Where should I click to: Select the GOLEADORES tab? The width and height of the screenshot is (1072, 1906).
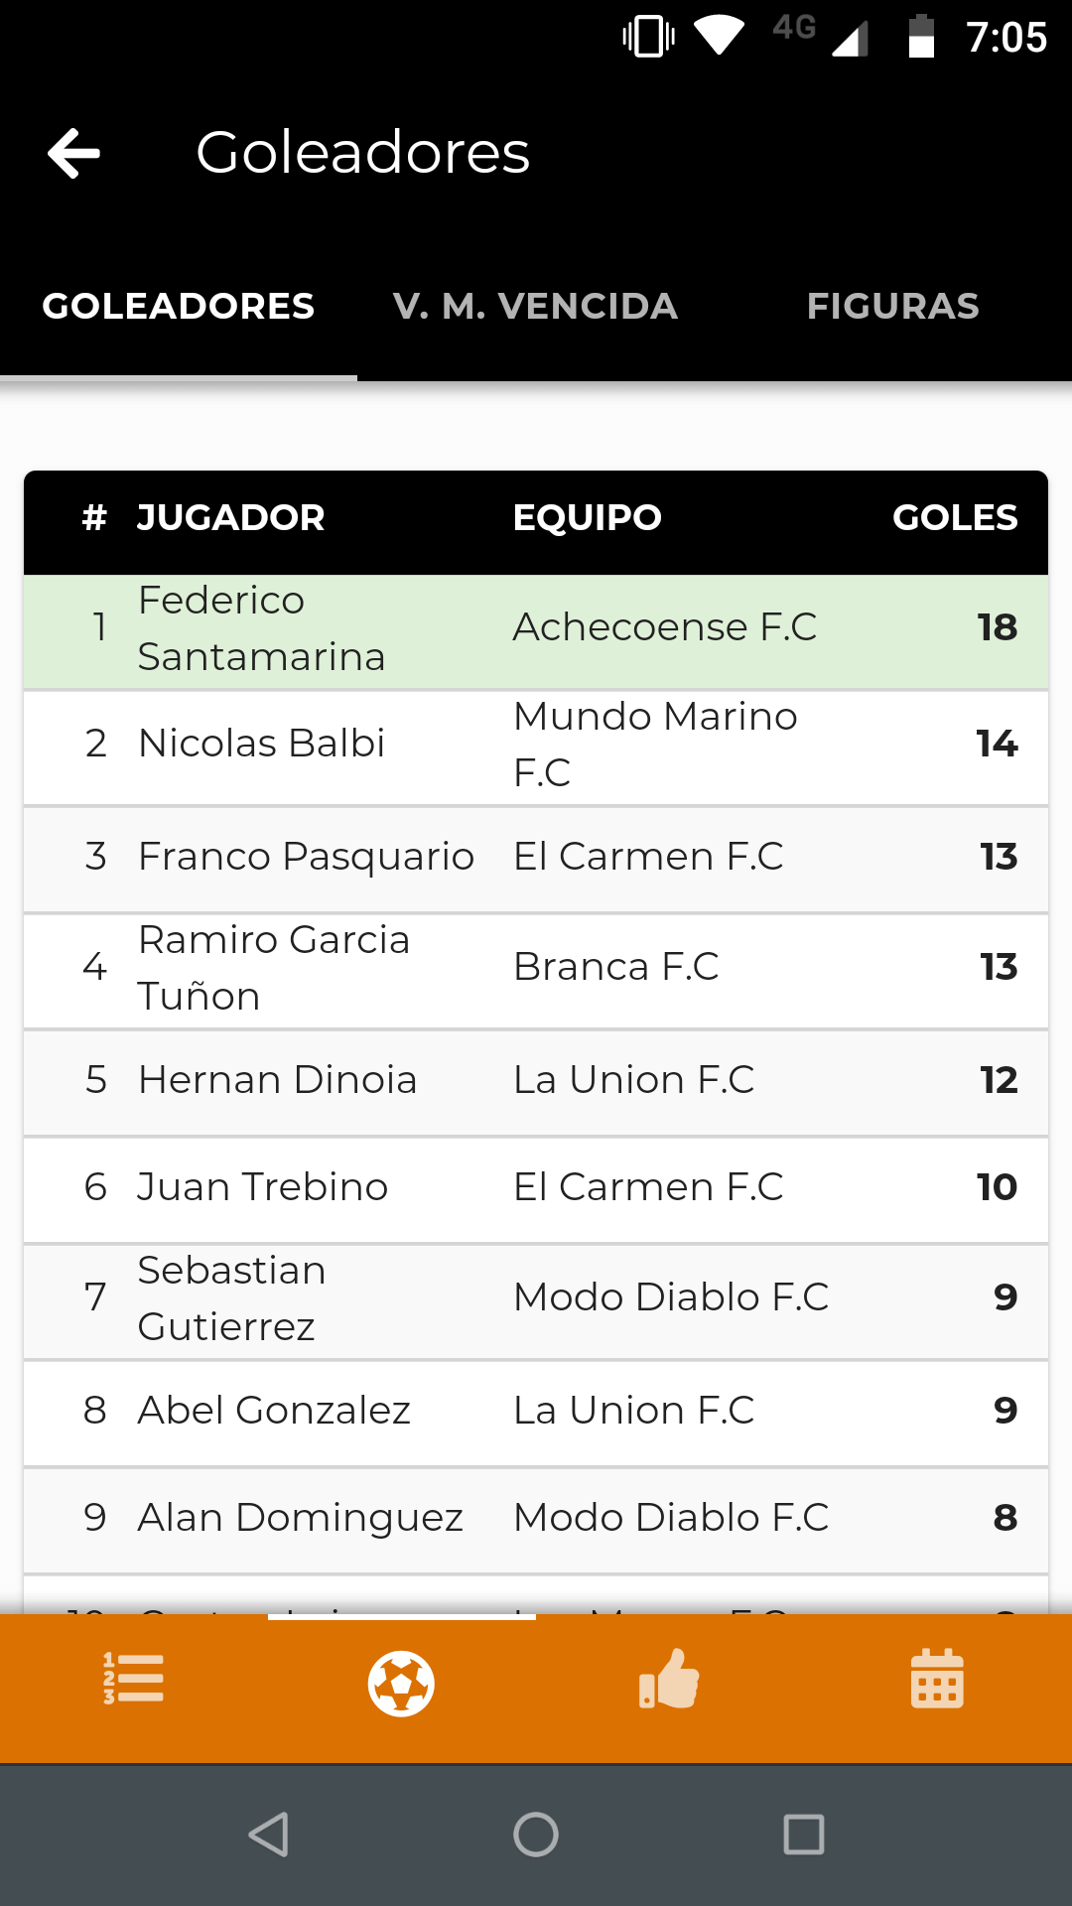pyautogui.click(x=179, y=307)
